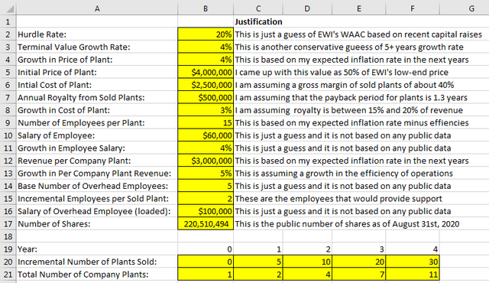489x283 pixels.
Task: Select Number of Shares 220,510,494 cell
Action: coord(206,223)
